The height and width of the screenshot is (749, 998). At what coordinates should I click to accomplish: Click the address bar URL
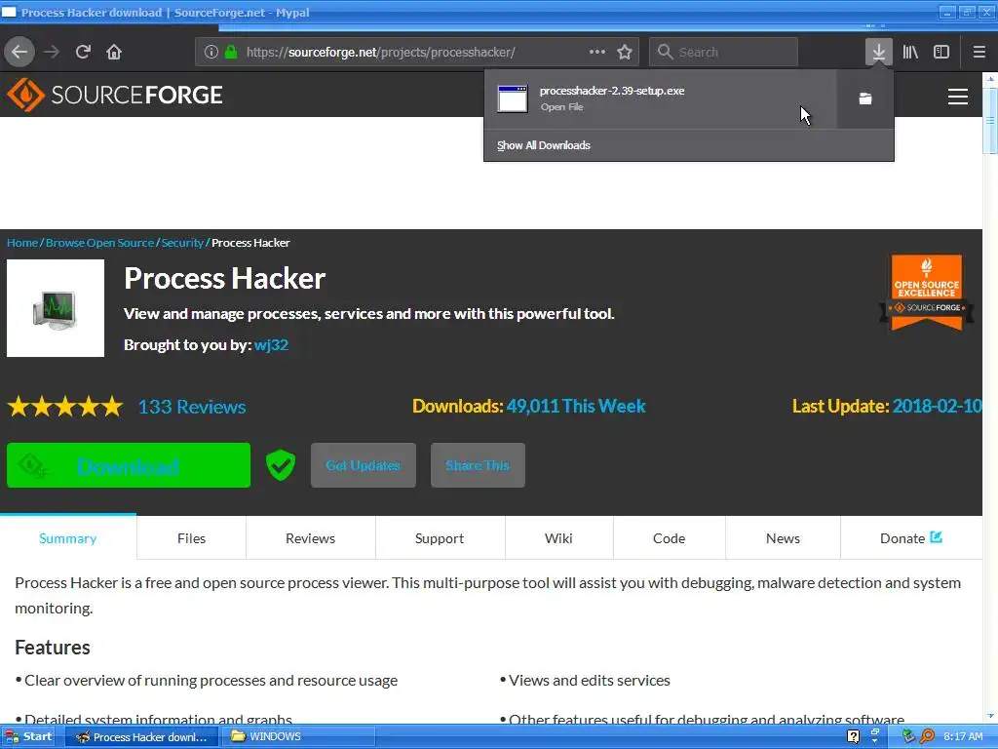point(381,53)
